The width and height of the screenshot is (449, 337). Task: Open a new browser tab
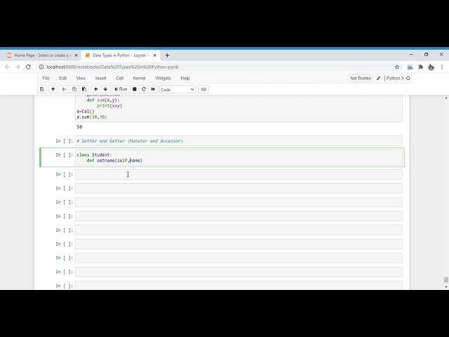[167, 55]
